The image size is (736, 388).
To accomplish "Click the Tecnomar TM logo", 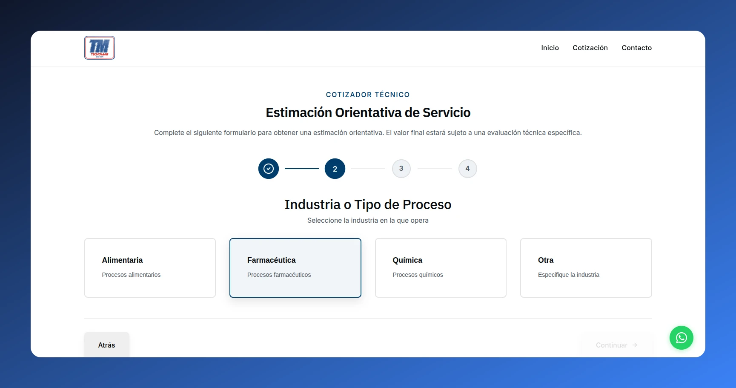I will [100, 48].
